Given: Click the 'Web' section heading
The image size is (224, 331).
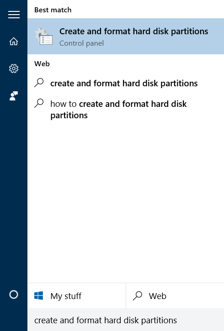Looking at the screenshot, I should point(42,64).
